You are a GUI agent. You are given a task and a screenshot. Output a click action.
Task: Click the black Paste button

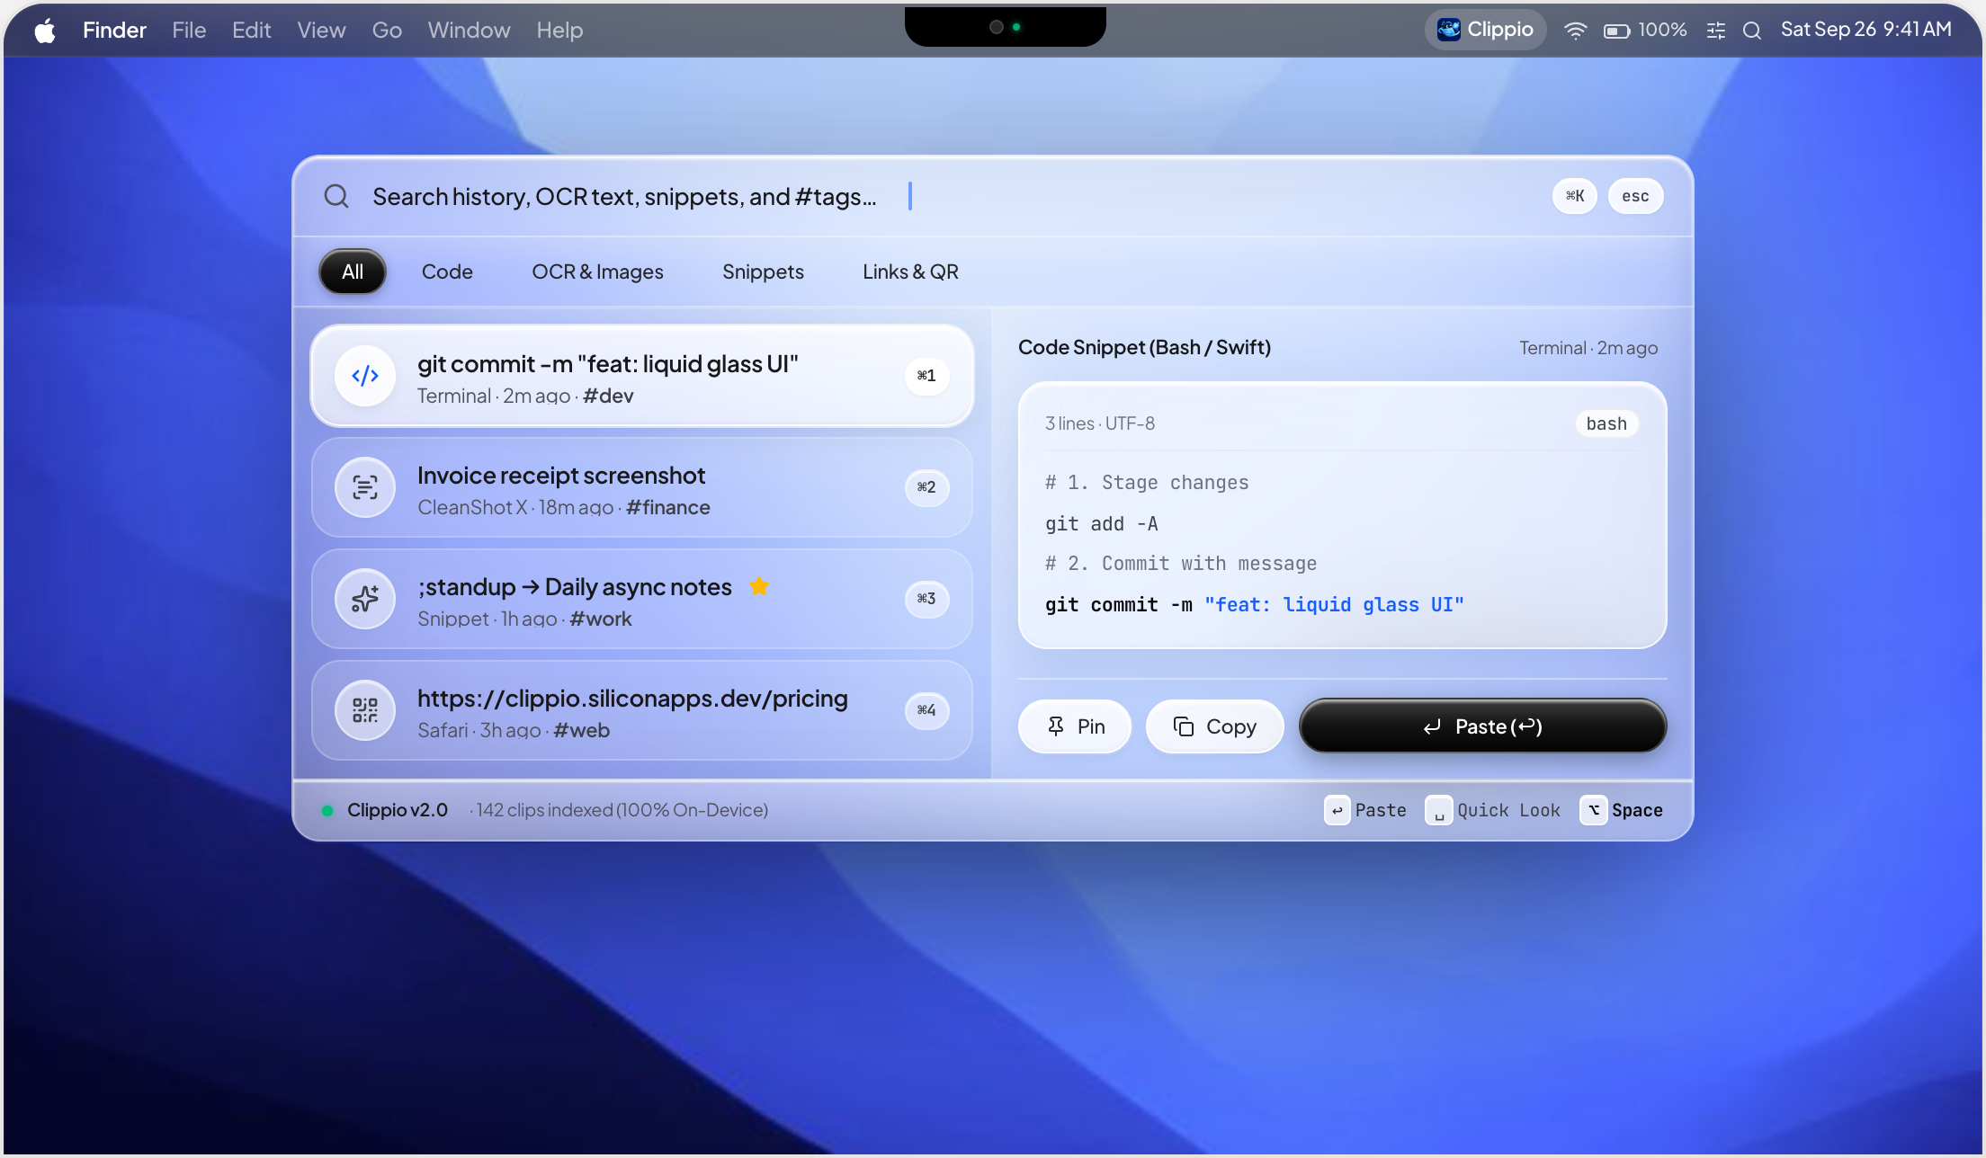tap(1482, 726)
